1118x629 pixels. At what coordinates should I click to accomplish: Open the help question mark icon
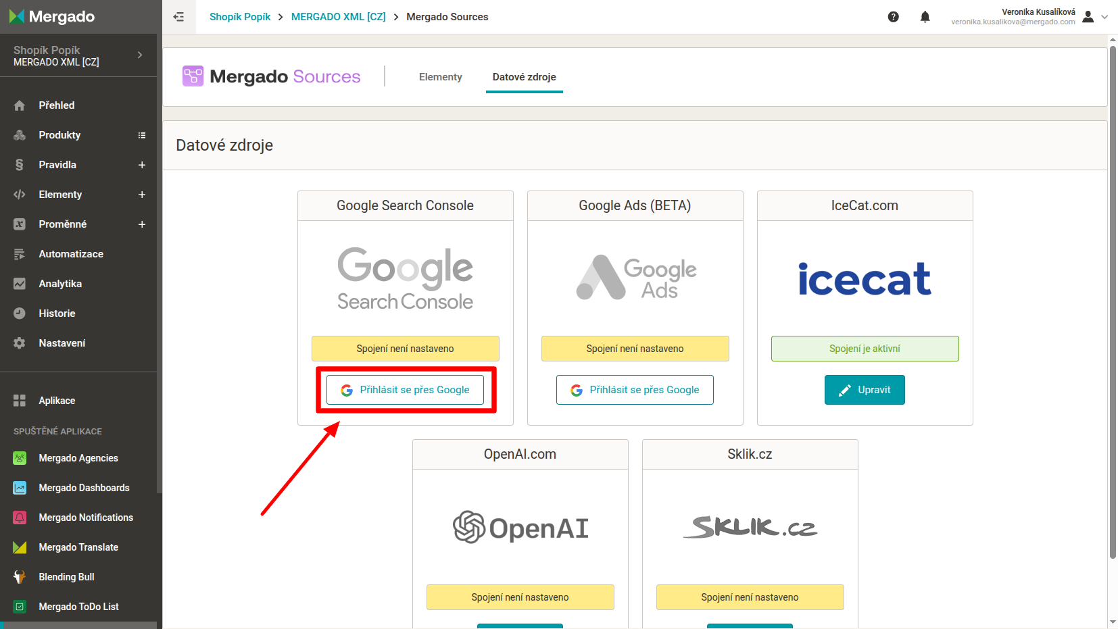(893, 17)
